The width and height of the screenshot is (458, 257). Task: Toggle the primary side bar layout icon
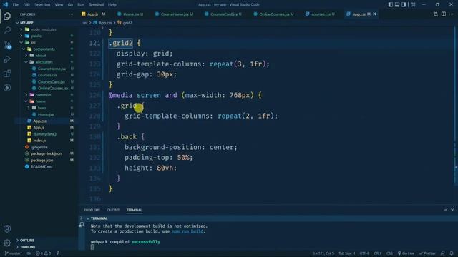(390, 5)
